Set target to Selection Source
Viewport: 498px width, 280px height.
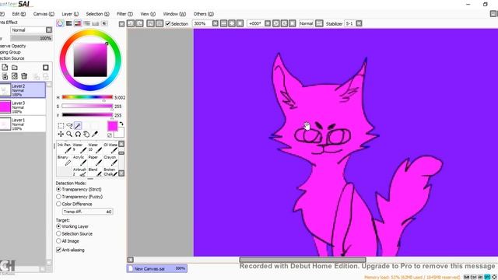click(x=59, y=233)
